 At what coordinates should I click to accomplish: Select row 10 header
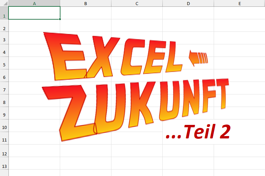(4, 126)
